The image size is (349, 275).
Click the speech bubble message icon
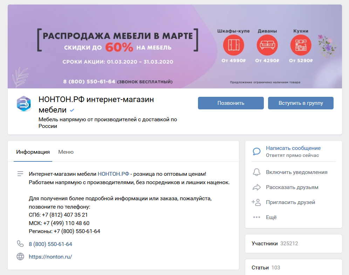coord(256,152)
